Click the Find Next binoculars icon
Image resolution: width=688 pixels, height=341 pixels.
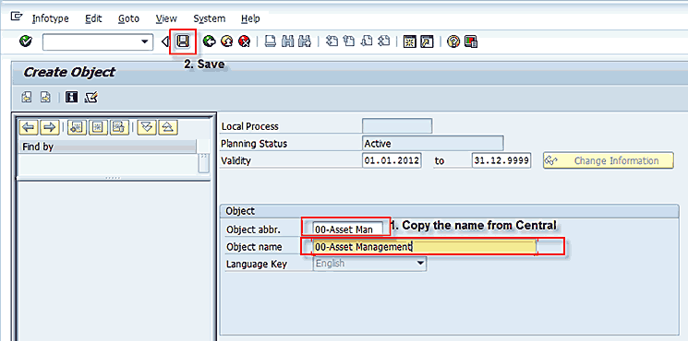[304, 41]
